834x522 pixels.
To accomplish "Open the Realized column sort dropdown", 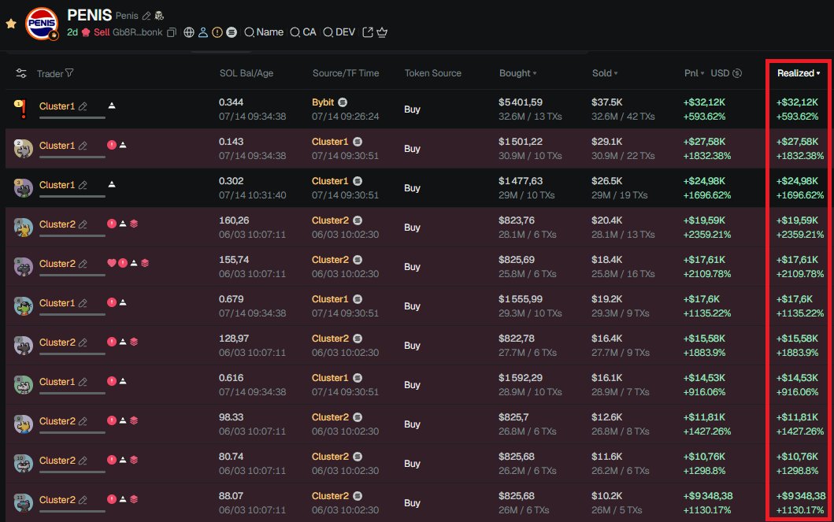I will coord(817,73).
